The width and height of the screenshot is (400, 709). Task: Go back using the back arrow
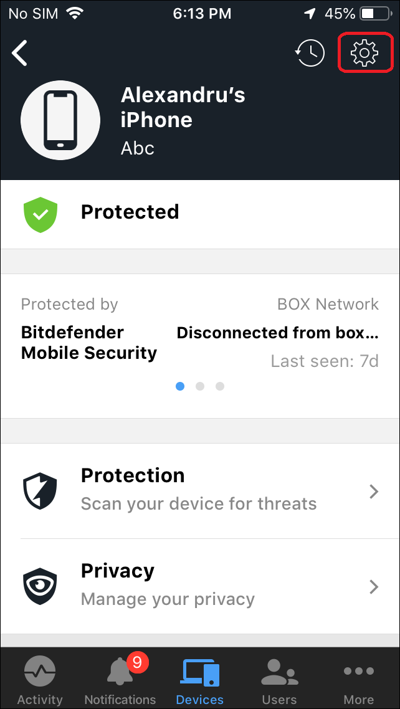coord(19,52)
